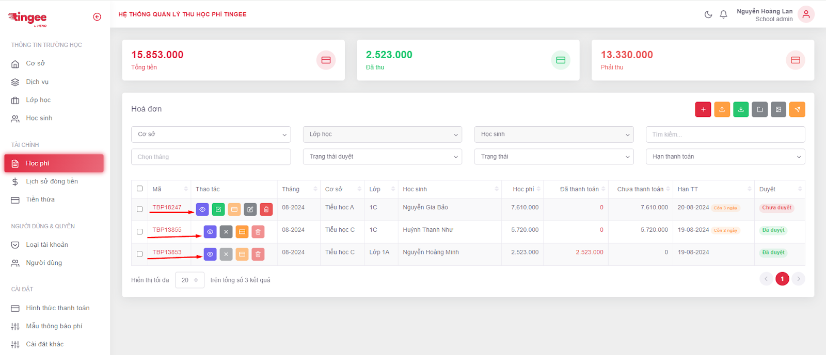Approve invoice TBP18247 with green check icon
The image size is (826, 355).
(x=218, y=209)
